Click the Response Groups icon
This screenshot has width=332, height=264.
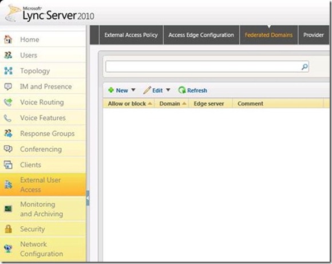click(8, 133)
